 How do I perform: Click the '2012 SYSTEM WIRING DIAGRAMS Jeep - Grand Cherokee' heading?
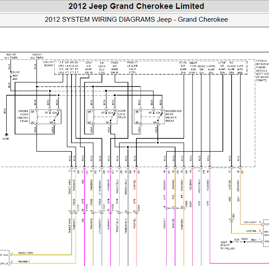click(x=136, y=20)
